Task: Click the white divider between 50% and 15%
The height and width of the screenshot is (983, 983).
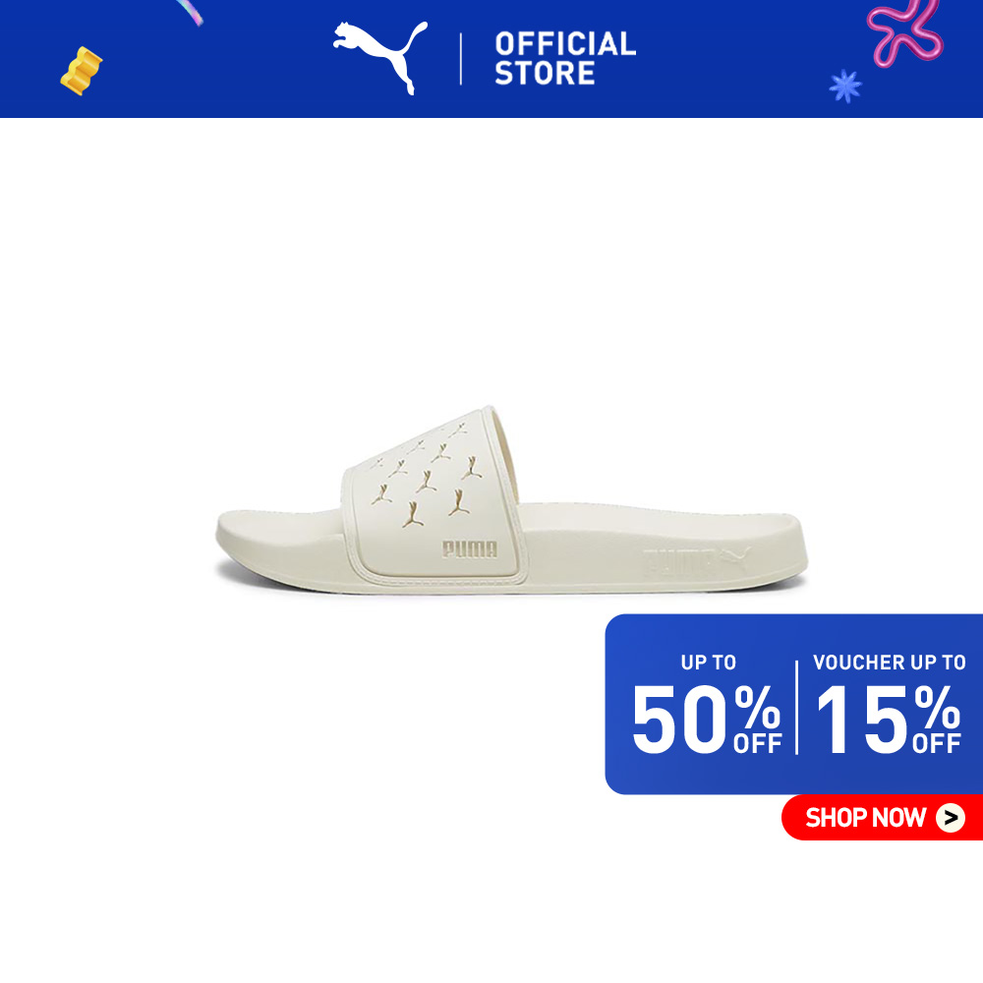Action: click(x=797, y=707)
